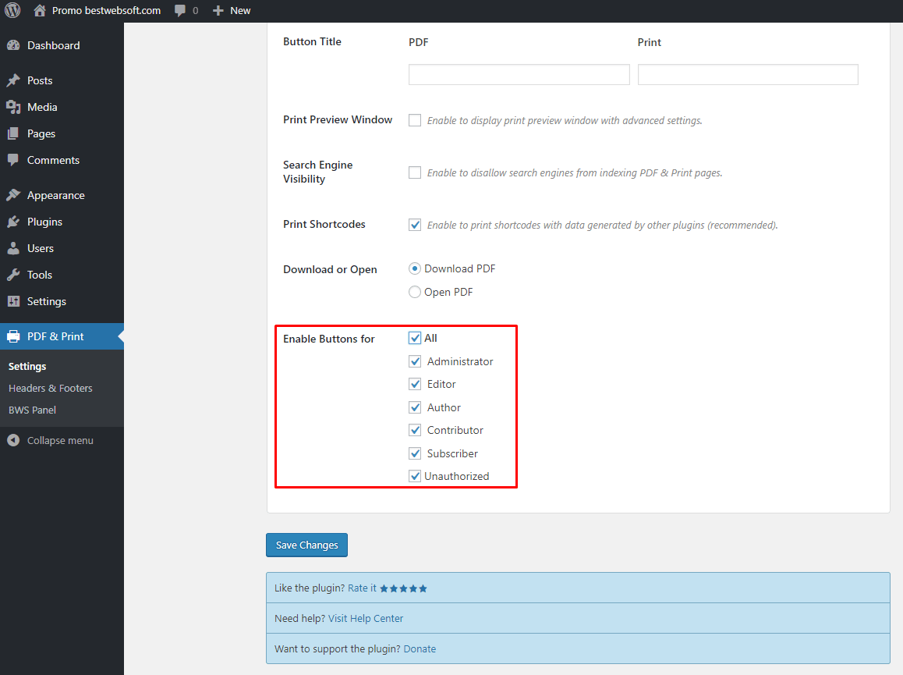
Task: Uncheck the All roles checkbox
Action: click(x=415, y=338)
